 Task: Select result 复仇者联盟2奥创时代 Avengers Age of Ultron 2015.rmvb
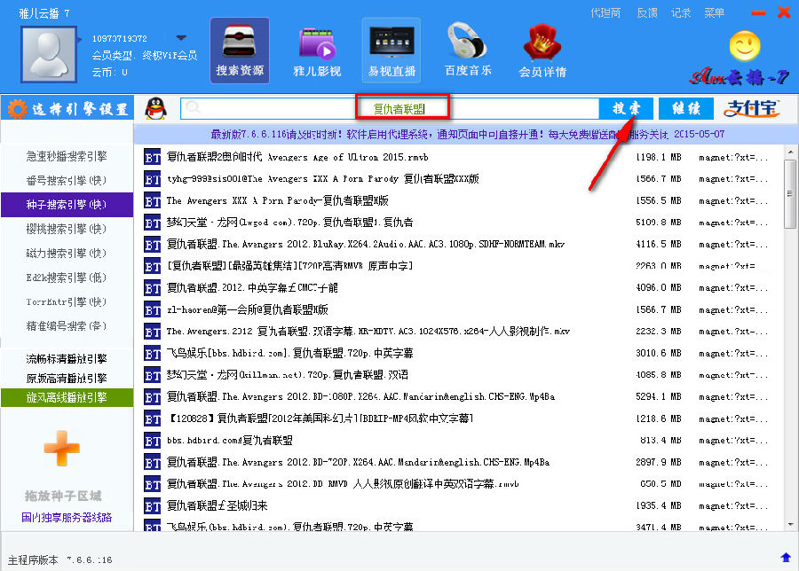(x=297, y=157)
